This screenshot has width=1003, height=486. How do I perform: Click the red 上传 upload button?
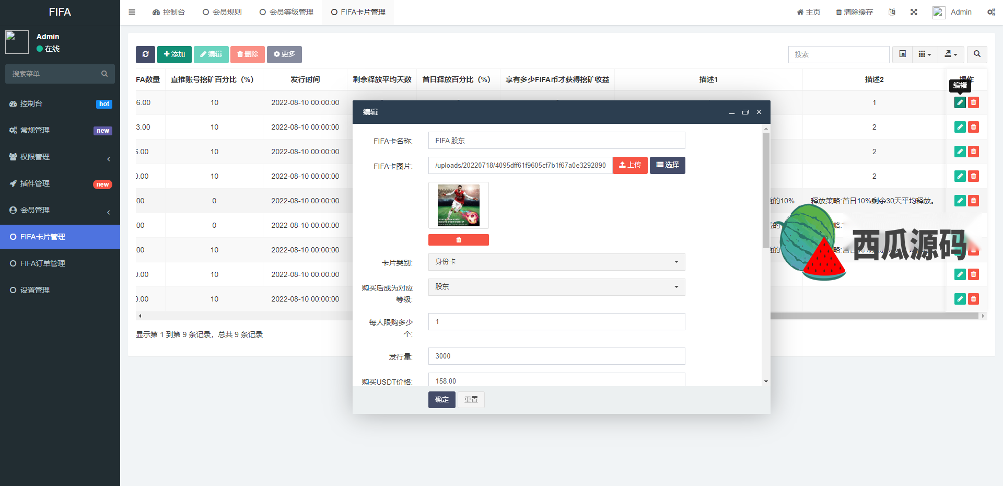[630, 165]
